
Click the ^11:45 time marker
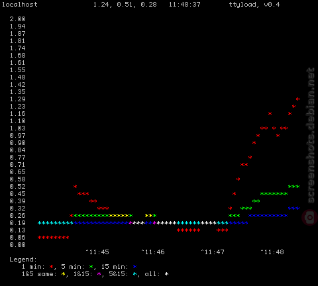[97, 252]
